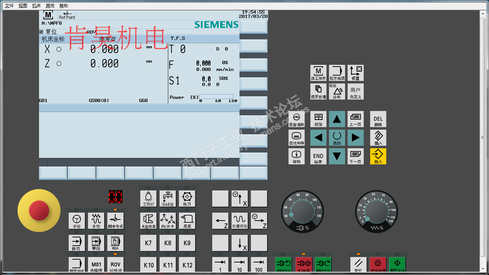489x275 pixels.
Task: Click the K9 key
Action: coord(187,243)
